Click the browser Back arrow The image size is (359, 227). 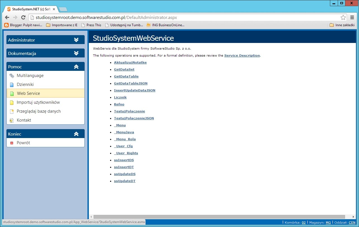tap(7, 17)
